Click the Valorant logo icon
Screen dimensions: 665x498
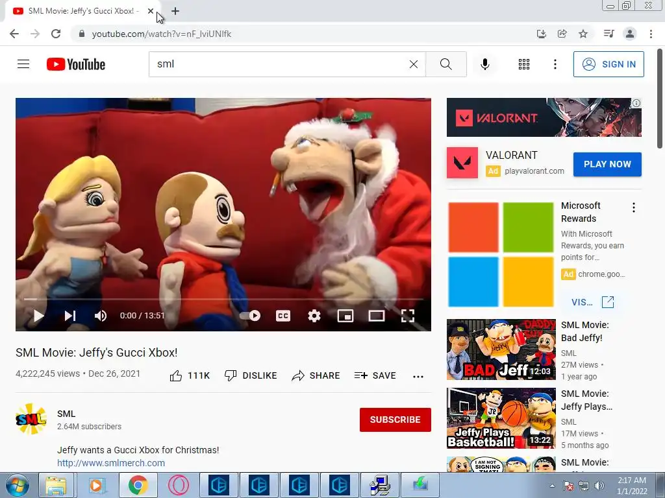(x=462, y=163)
